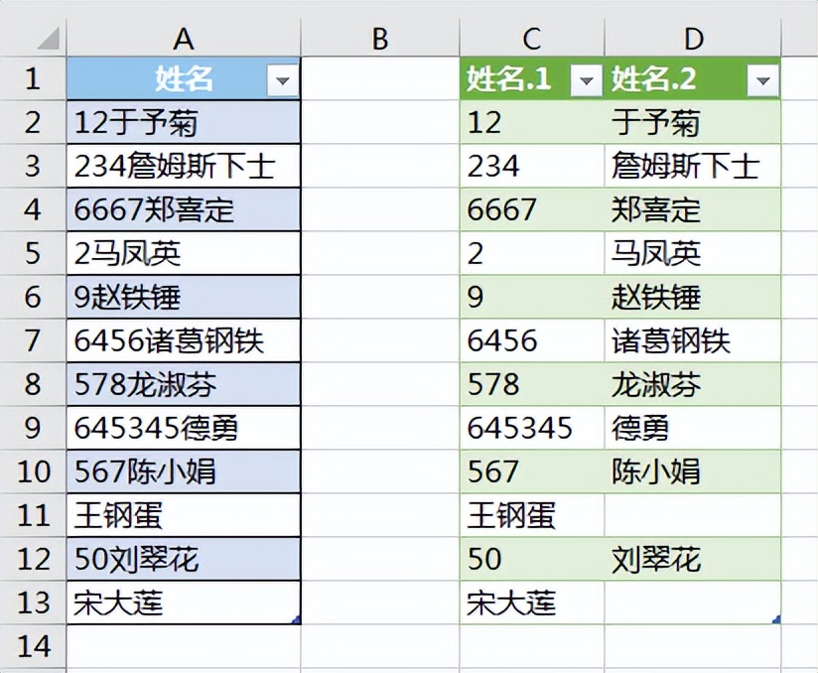Select row 1 header
Image resolution: width=818 pixels, height=673 pixels.
point(33,78)
